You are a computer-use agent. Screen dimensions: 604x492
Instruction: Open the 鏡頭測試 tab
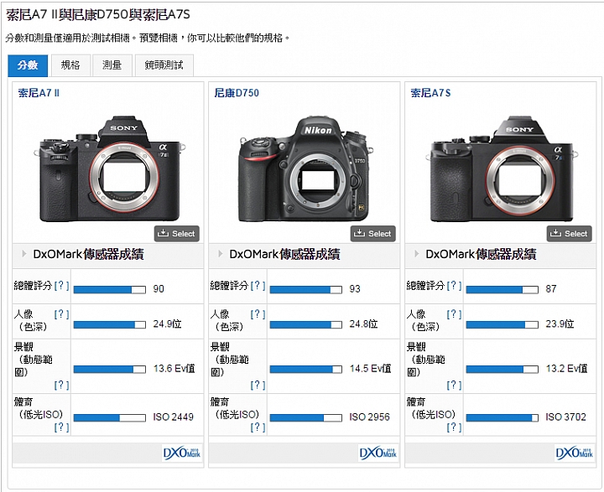click(164, 65)
